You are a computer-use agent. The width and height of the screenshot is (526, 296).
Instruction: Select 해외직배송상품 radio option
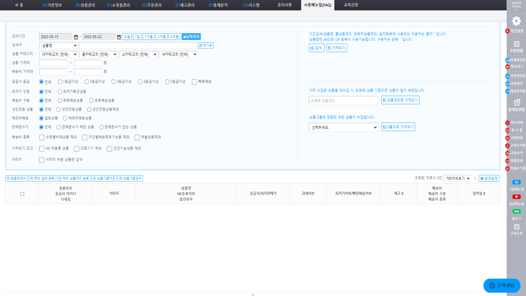click(65, 118)
